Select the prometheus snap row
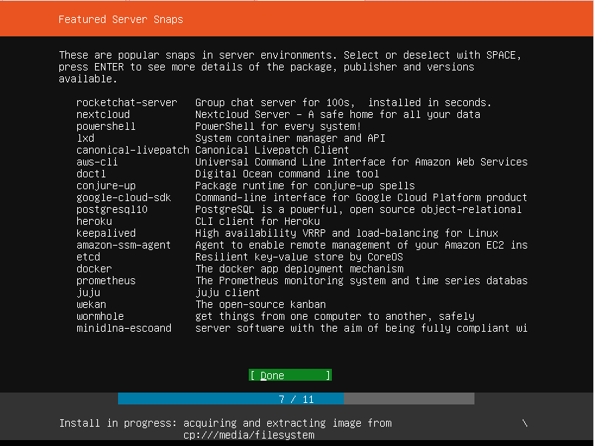594x446 pixels. 302,281
